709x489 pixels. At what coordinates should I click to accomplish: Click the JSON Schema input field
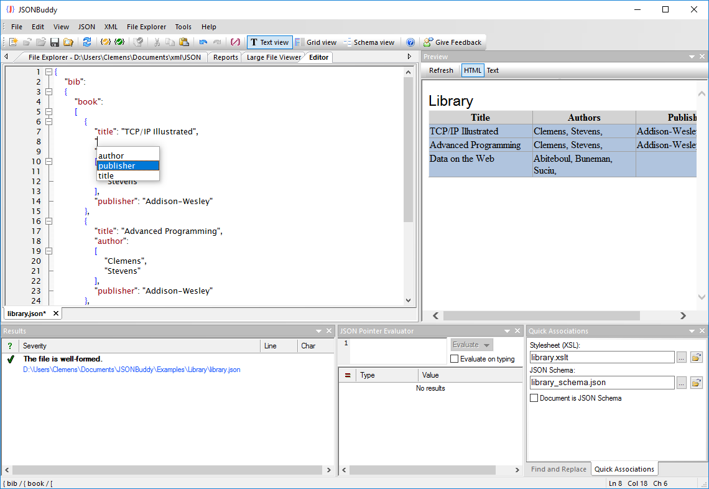602,383
